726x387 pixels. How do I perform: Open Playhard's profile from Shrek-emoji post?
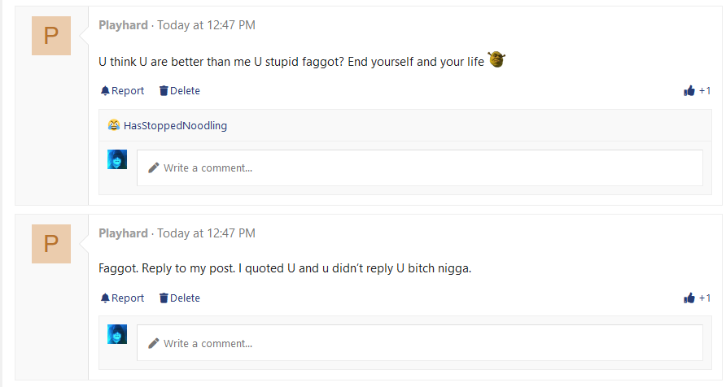point(123,25)
